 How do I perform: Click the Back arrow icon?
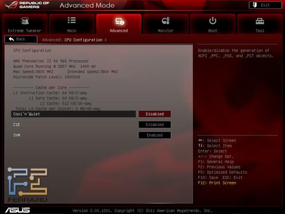[11, 39]
